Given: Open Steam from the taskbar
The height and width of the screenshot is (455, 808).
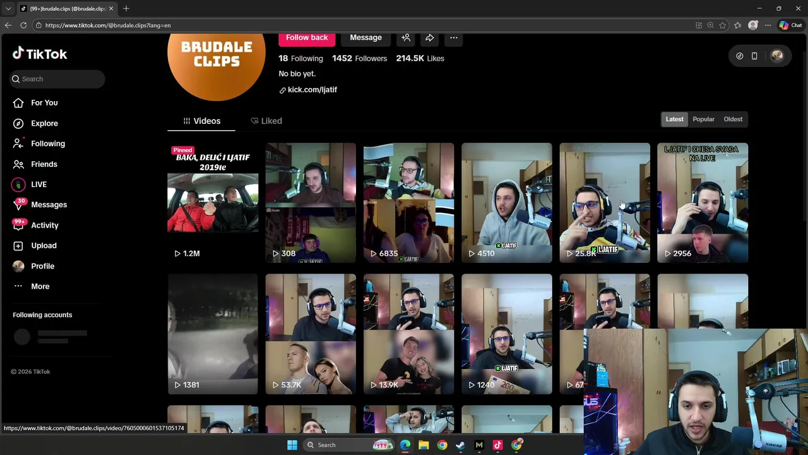Looking at the screenshot, I should (461, 445).
